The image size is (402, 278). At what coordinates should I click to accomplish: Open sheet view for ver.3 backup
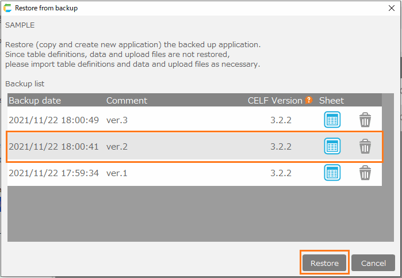click(x=332, y=120)
